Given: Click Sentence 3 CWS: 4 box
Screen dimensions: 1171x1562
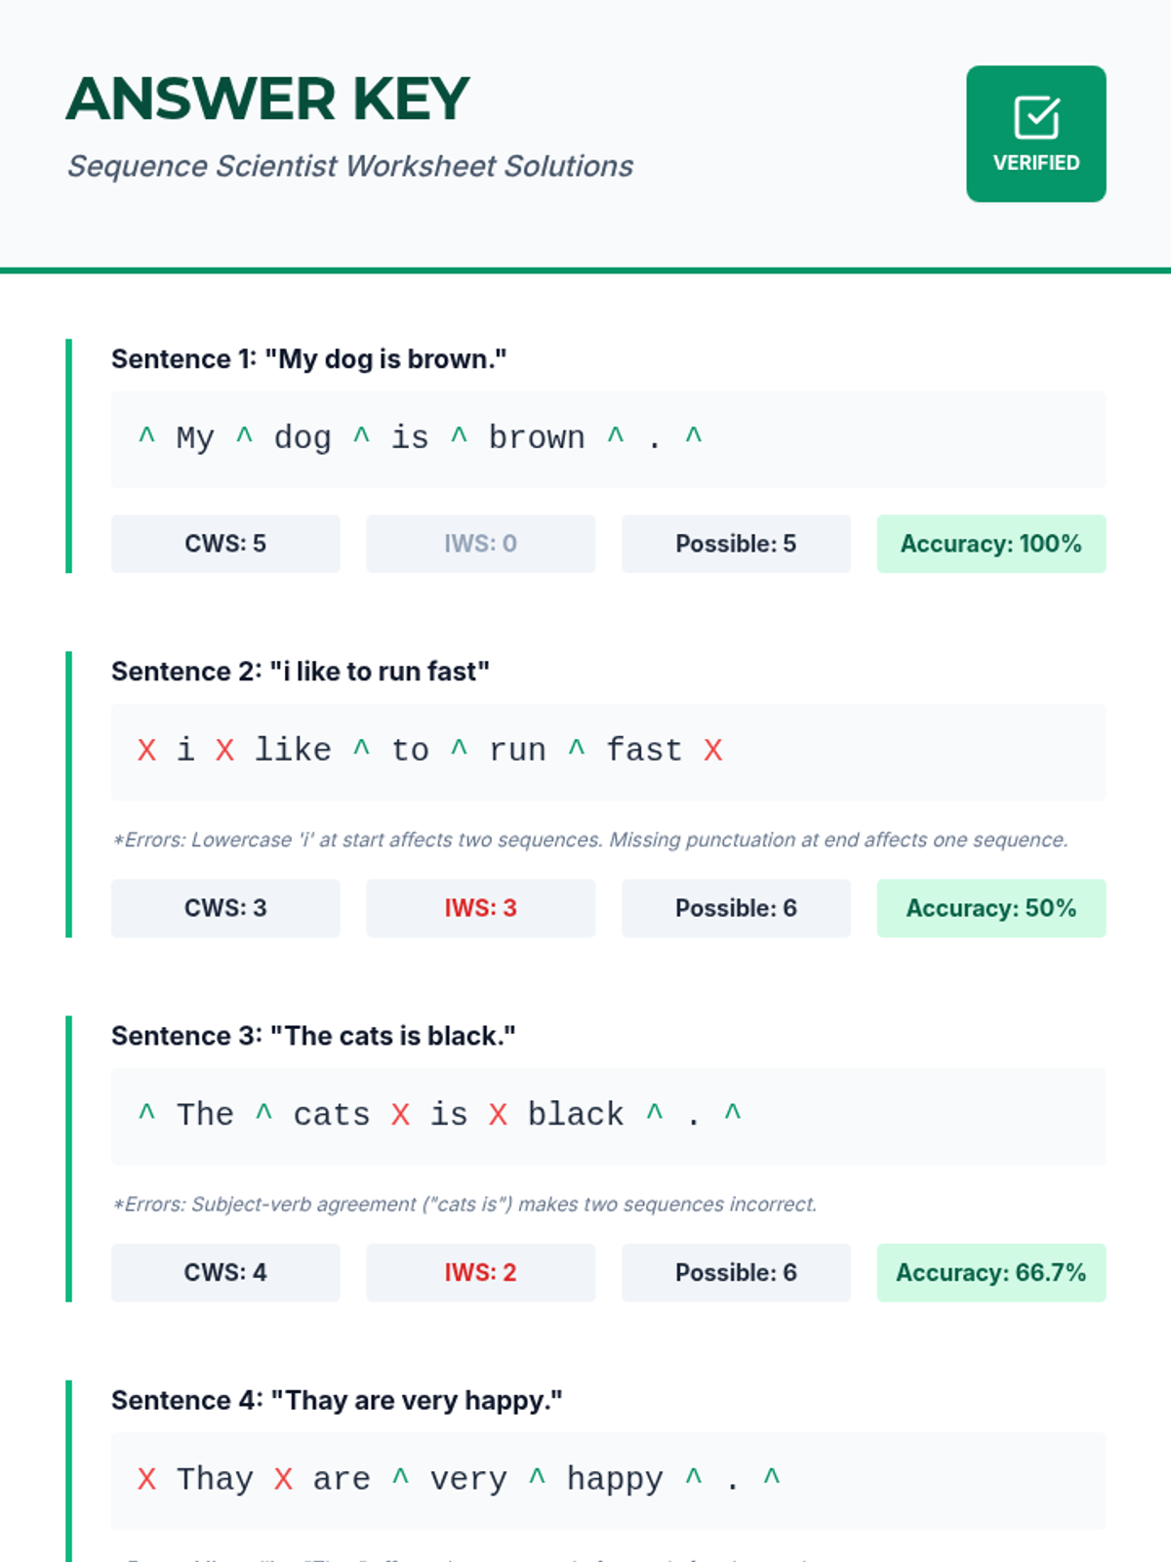Looking at the screenshot, I should pos(225,1272).
